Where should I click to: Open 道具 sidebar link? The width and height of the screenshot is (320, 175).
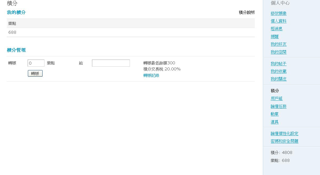click(x=275, y=122)
